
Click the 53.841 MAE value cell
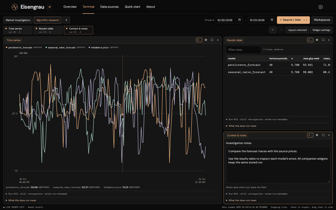pyautogui.click(x=308, y=65)
